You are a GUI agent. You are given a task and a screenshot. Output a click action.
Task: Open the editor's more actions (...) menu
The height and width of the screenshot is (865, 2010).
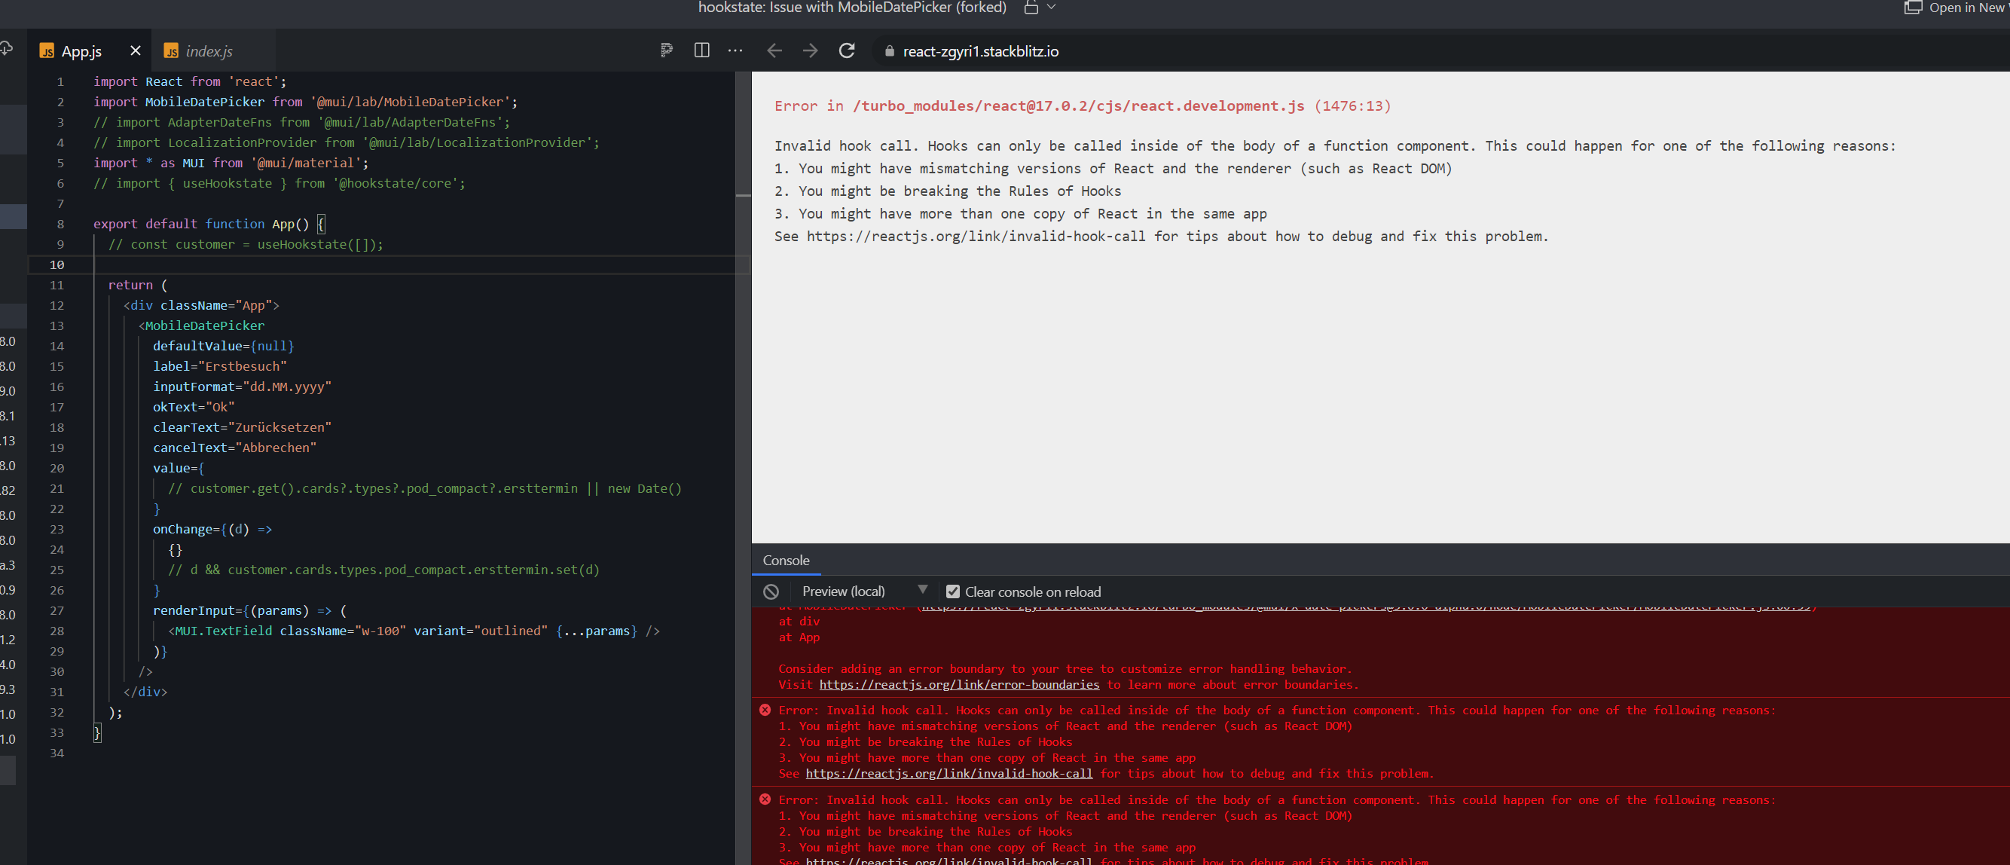[735, 50]
